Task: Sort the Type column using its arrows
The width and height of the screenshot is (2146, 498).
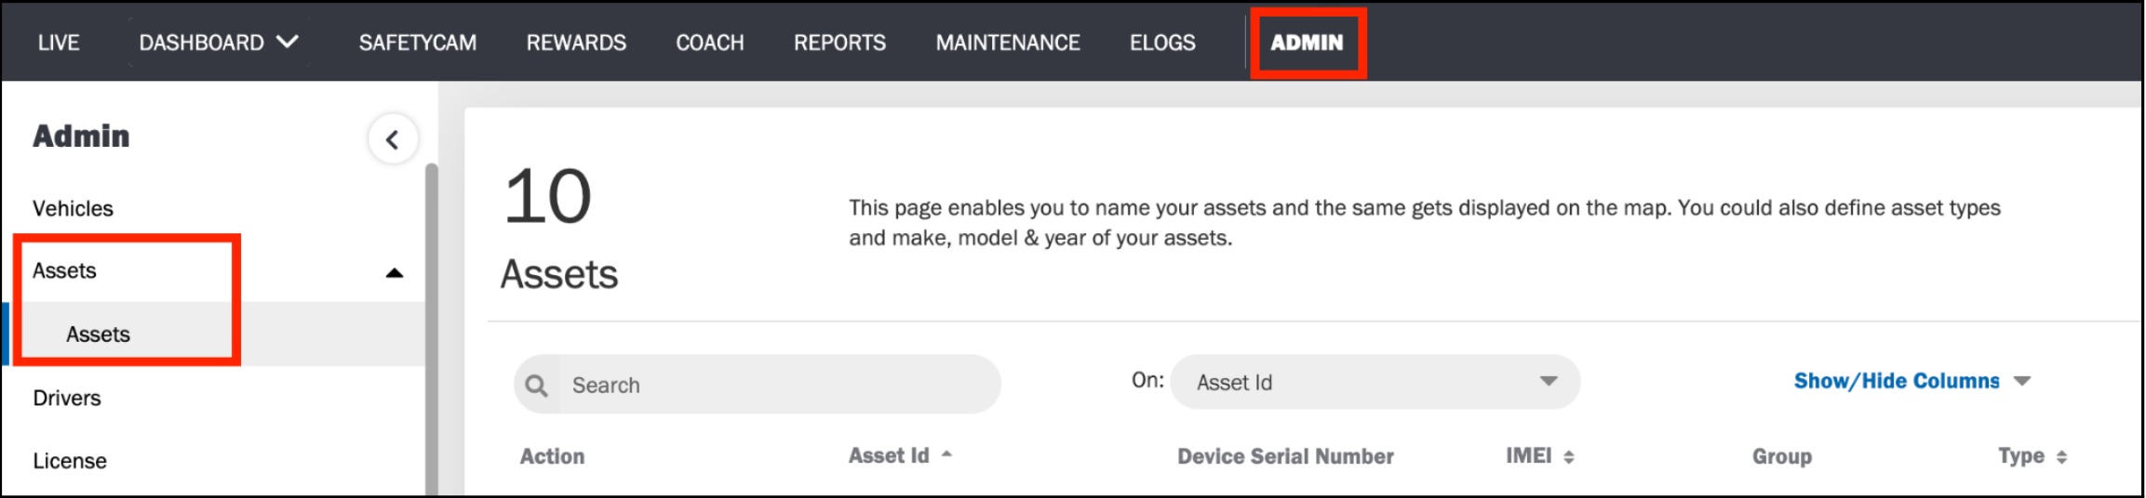Action: click(x=2061, y=456)
